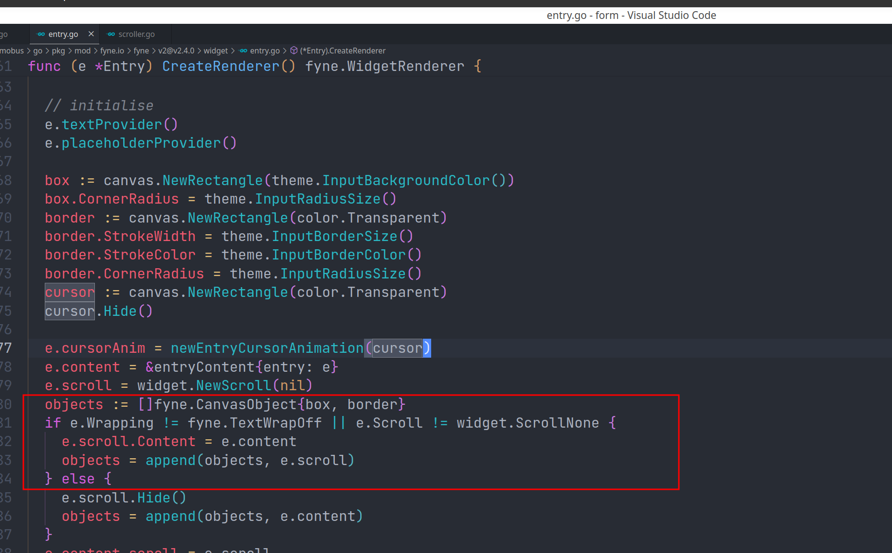Click the CreateRenderer function name
892x553 pixels.
(x=220, y=66)
